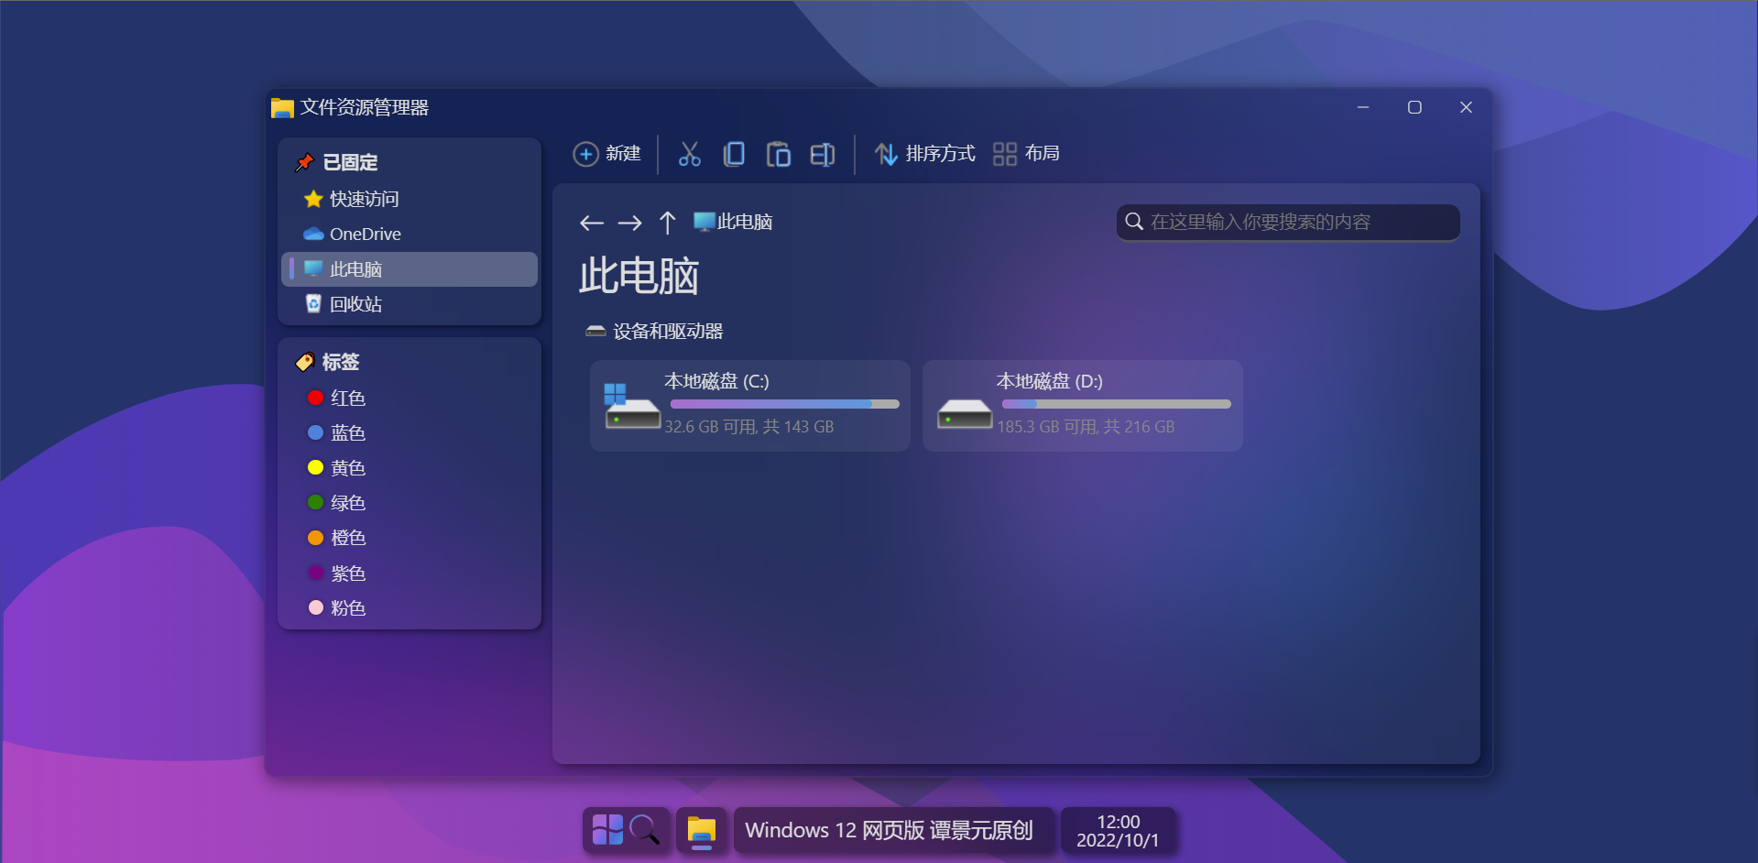Click the clock showing 2022/10/1
The height and width of the screenshot is (863, 1758).
coord(1118,830)
